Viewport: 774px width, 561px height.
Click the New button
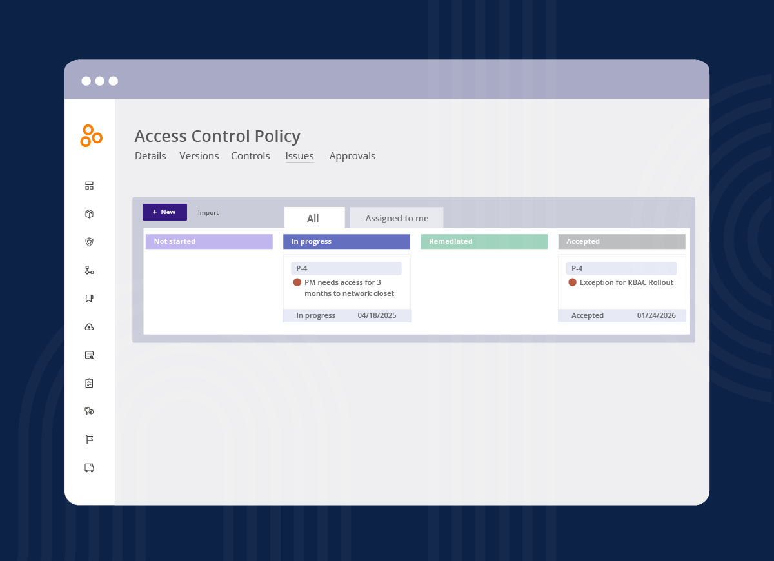pos(164,212)
